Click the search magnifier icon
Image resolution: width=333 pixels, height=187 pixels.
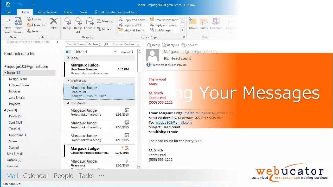point(106,44)
